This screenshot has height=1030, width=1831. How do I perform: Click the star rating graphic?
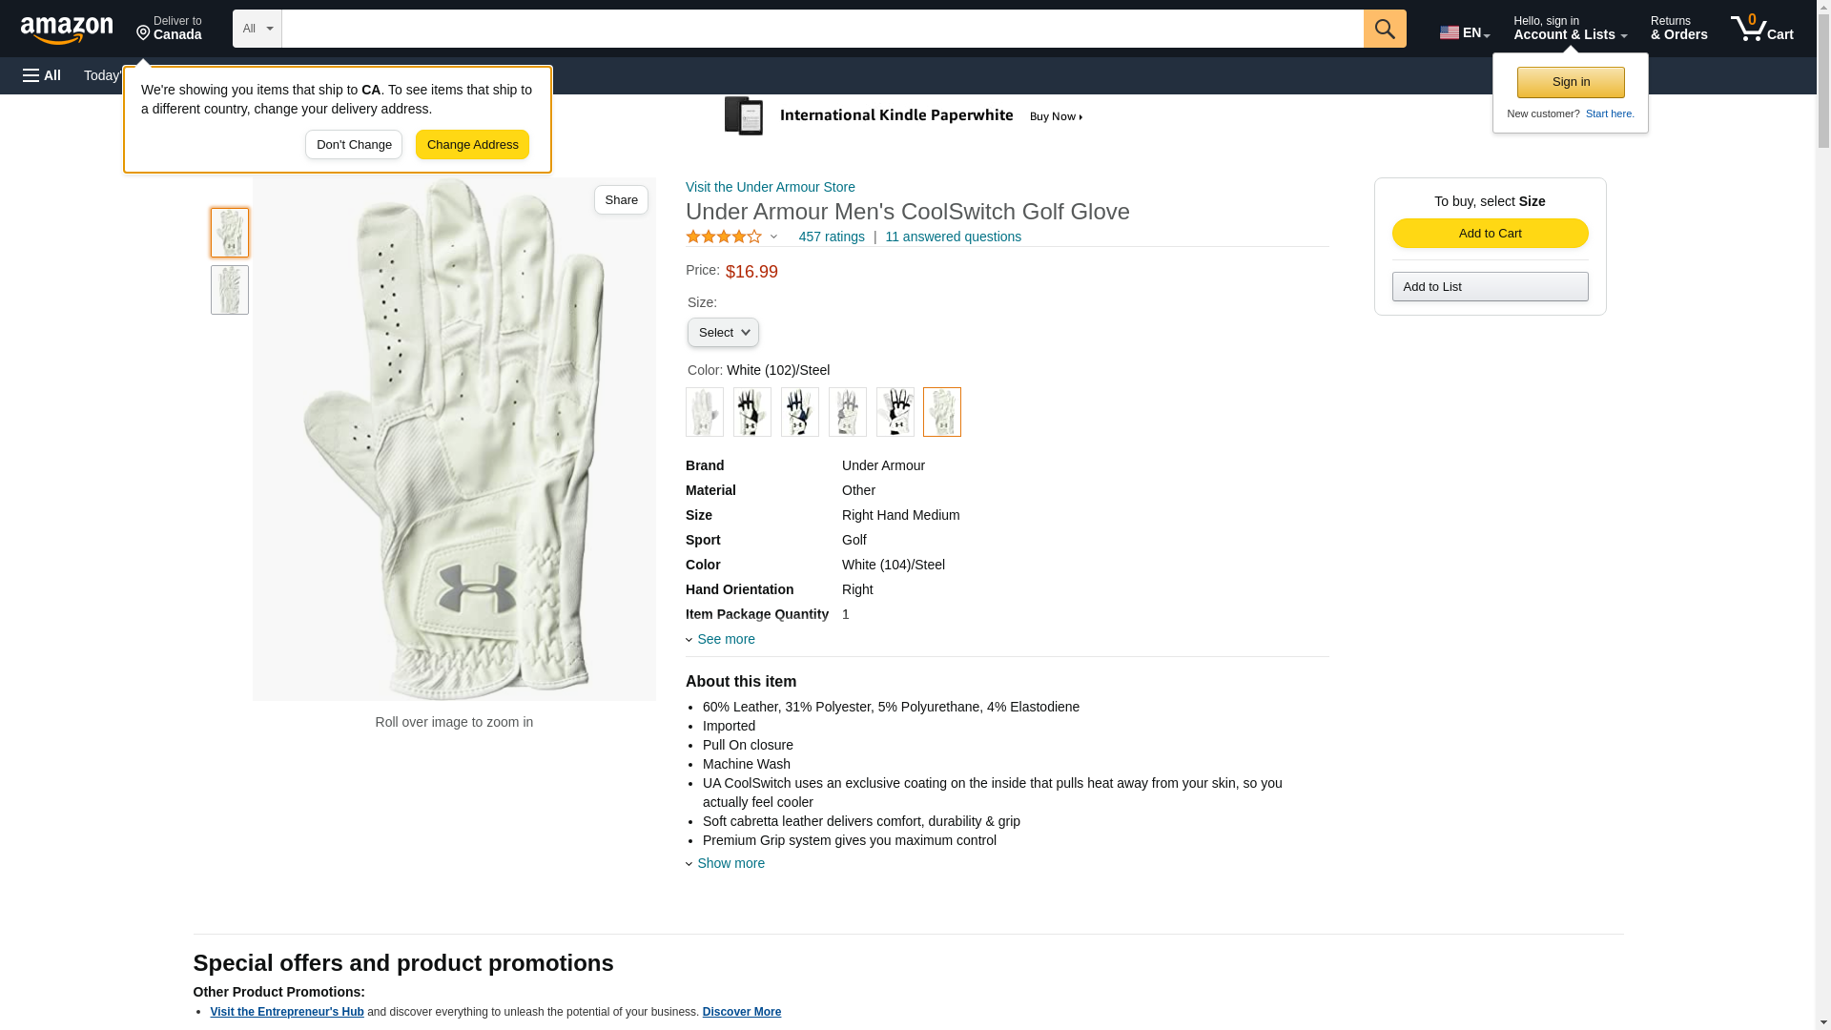pos(724,237)
